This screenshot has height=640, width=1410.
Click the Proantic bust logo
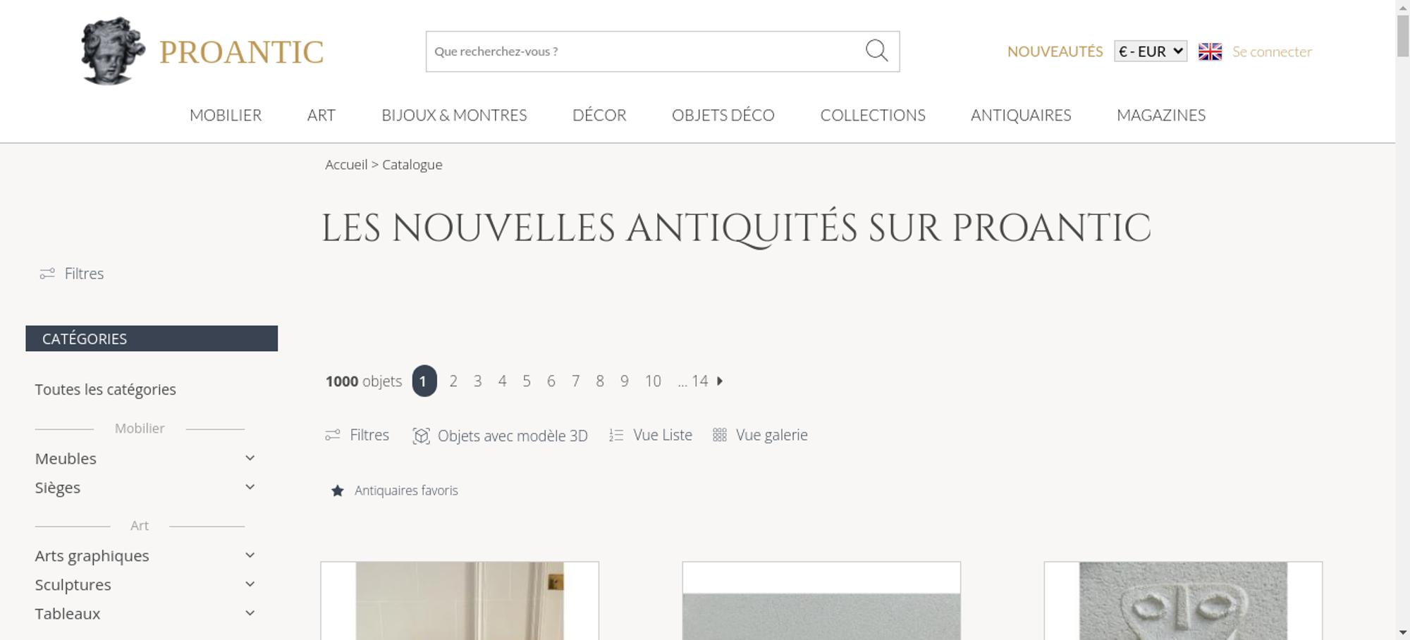point(113,51)
